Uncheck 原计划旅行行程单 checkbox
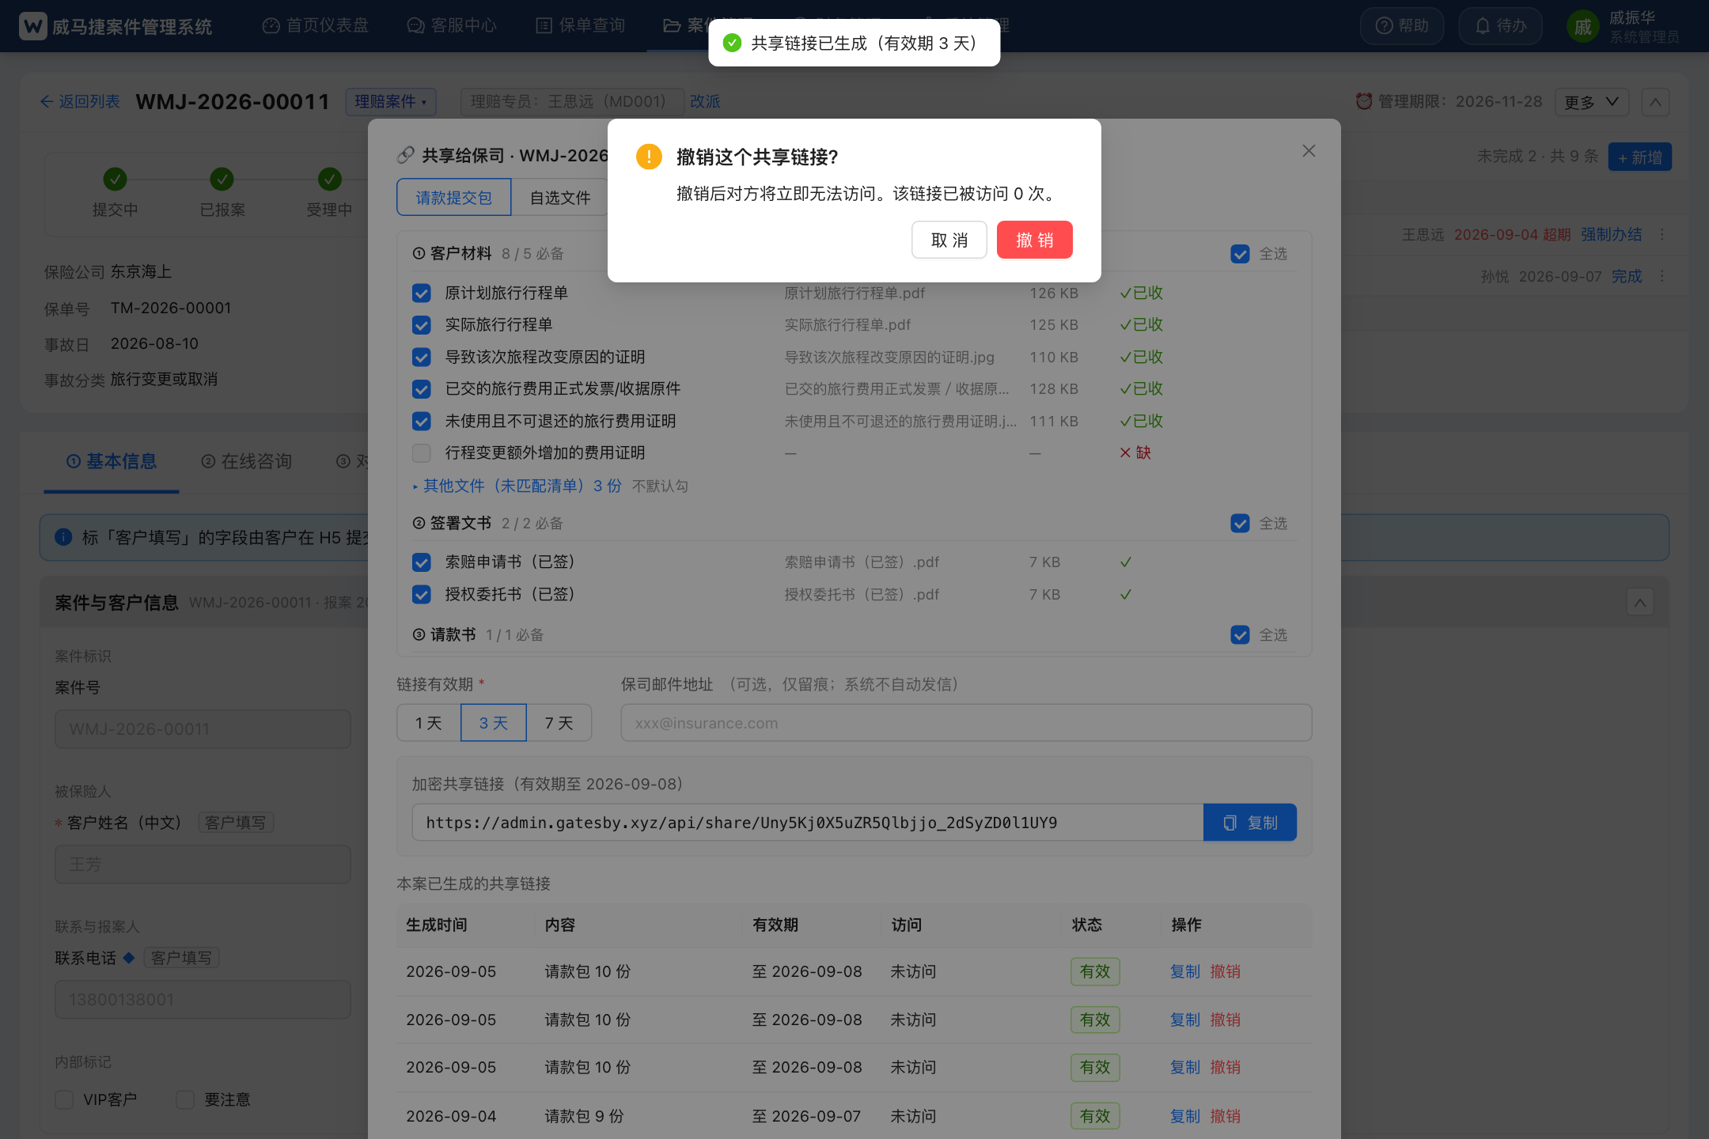 click(422, 293)
